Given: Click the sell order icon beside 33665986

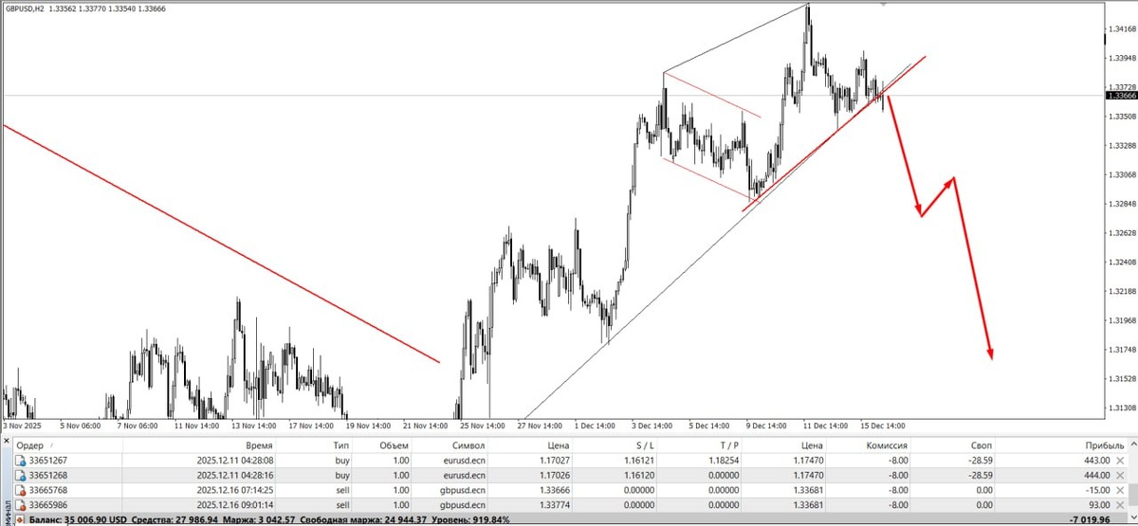Looking at the screenshot, I should coord(21,505).
